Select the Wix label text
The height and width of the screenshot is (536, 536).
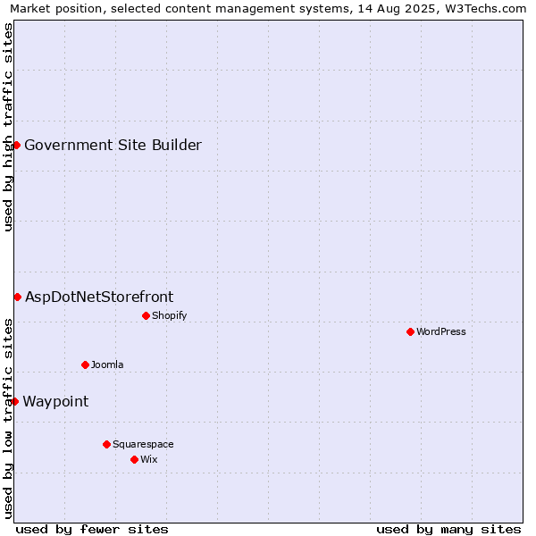(149, 459)
